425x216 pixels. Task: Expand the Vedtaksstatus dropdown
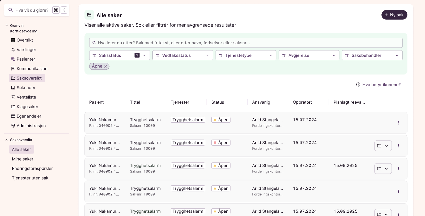(183, 55)
